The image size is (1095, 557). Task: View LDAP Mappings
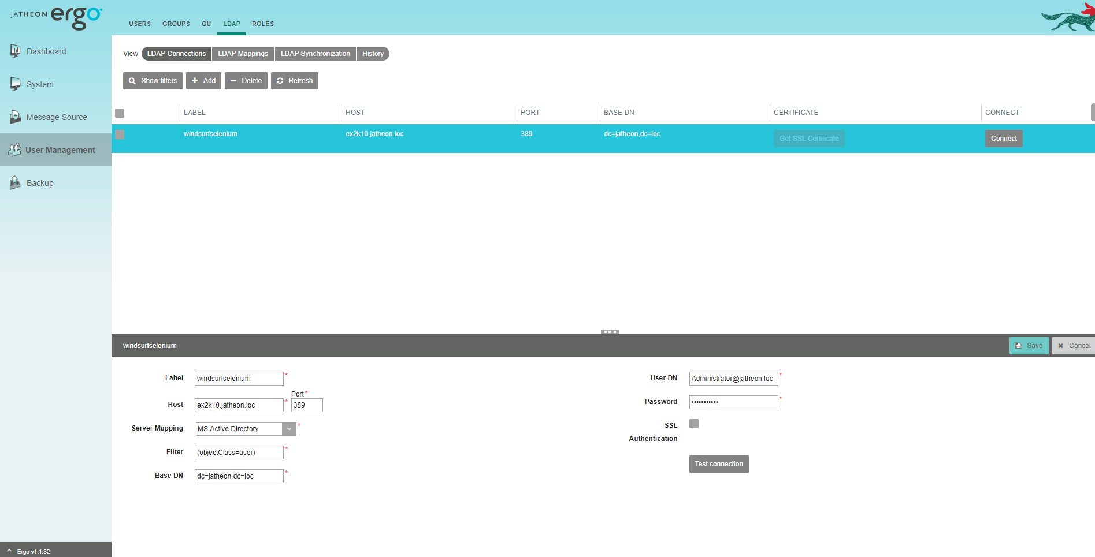pyautogui.click(x=243, y=54)
